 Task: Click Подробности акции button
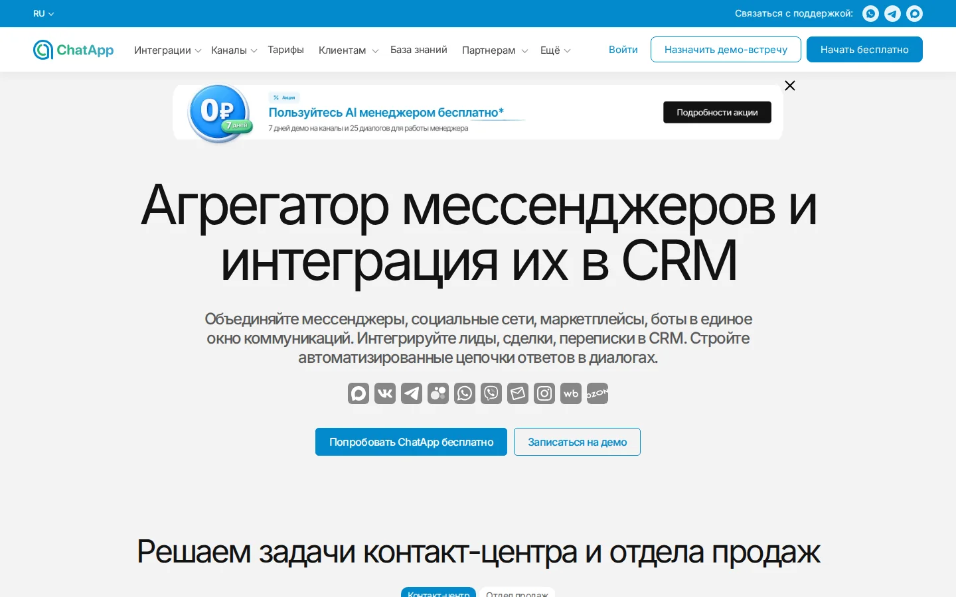(717, 112)
